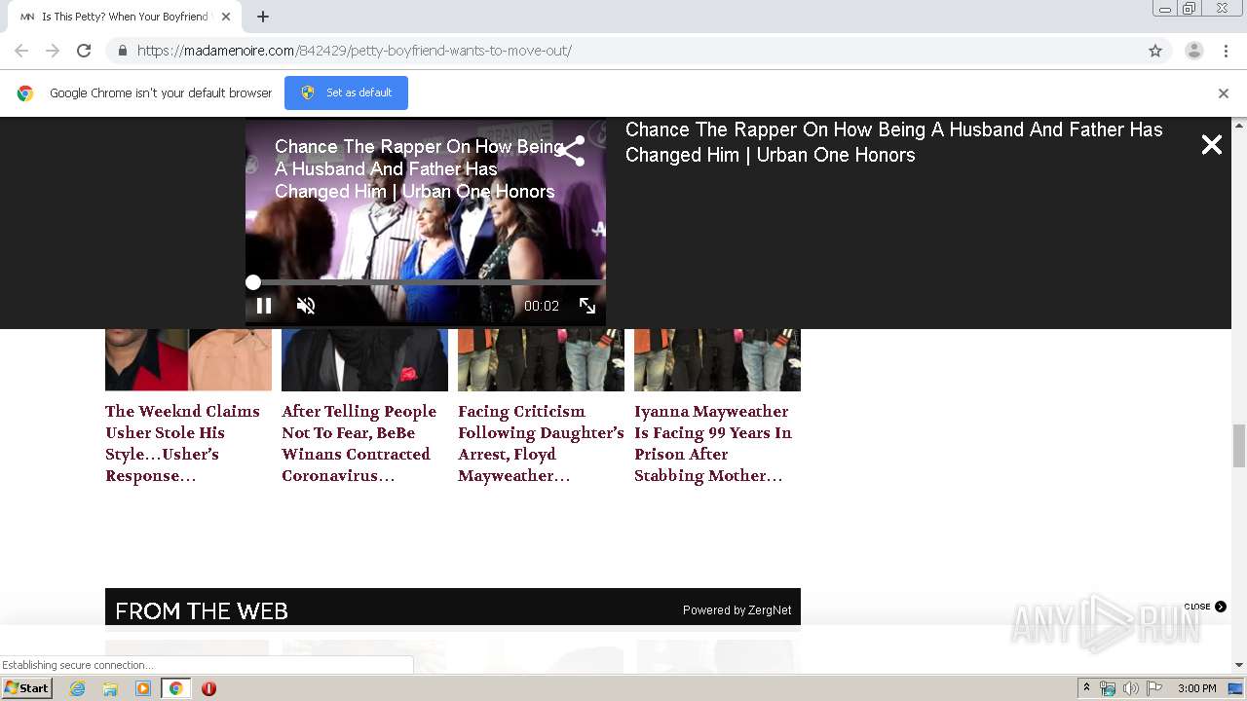Go forward in browser history
Image resolution: width=1247 pixels, height=701 pixels.
[53, 51]
